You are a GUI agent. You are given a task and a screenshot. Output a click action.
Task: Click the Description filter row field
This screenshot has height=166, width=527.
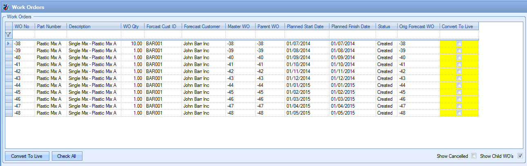click(93, 35)
